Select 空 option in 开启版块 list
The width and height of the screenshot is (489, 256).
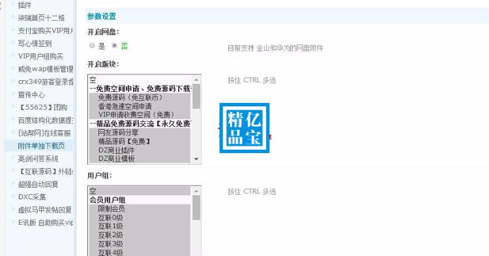[140, 79]
